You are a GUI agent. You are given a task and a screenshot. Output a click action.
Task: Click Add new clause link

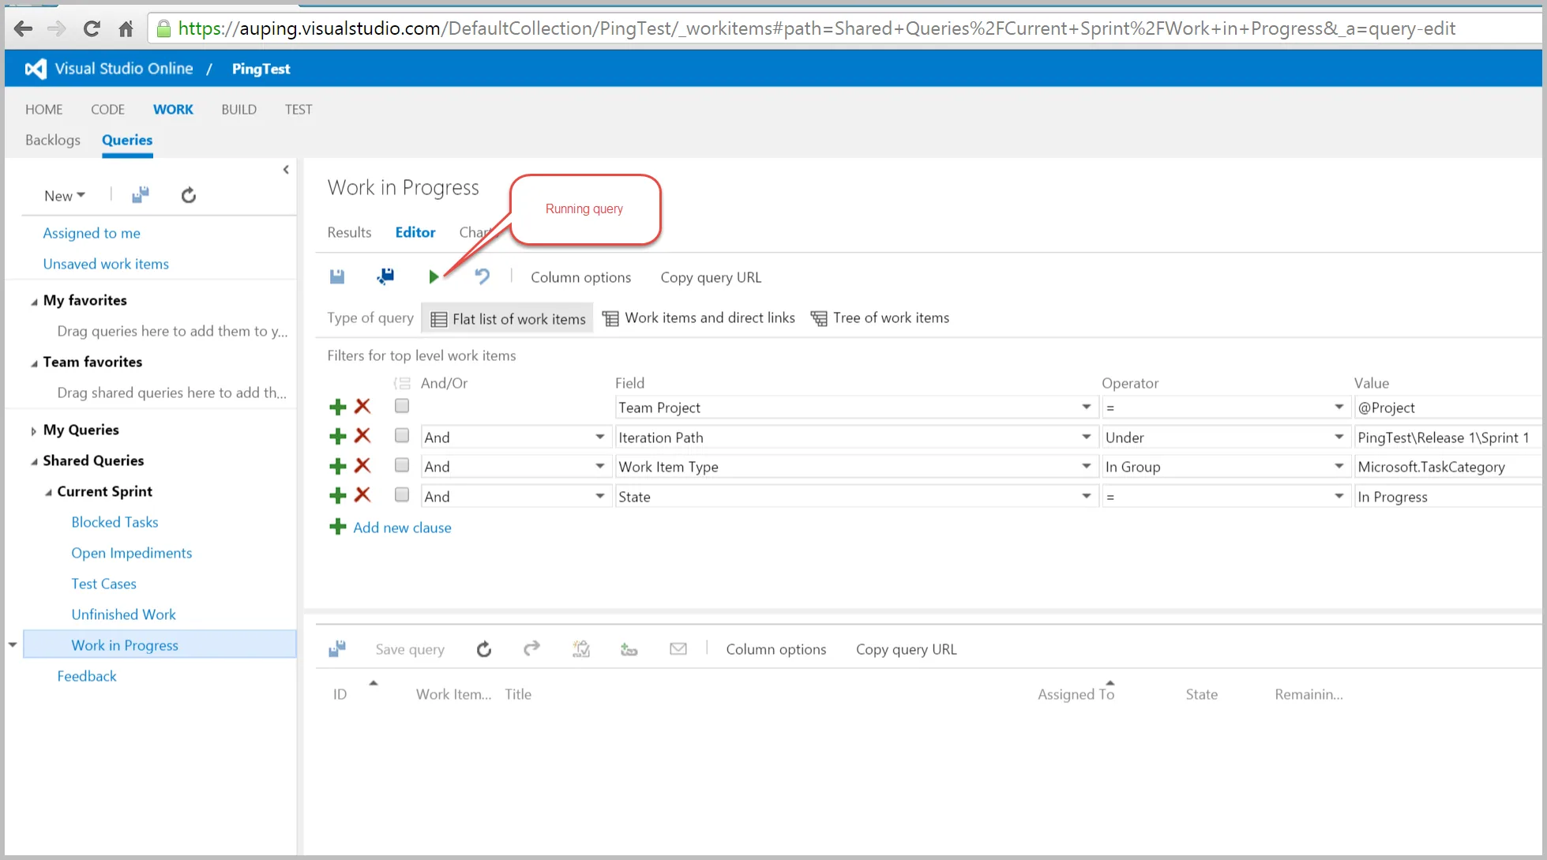402,528
